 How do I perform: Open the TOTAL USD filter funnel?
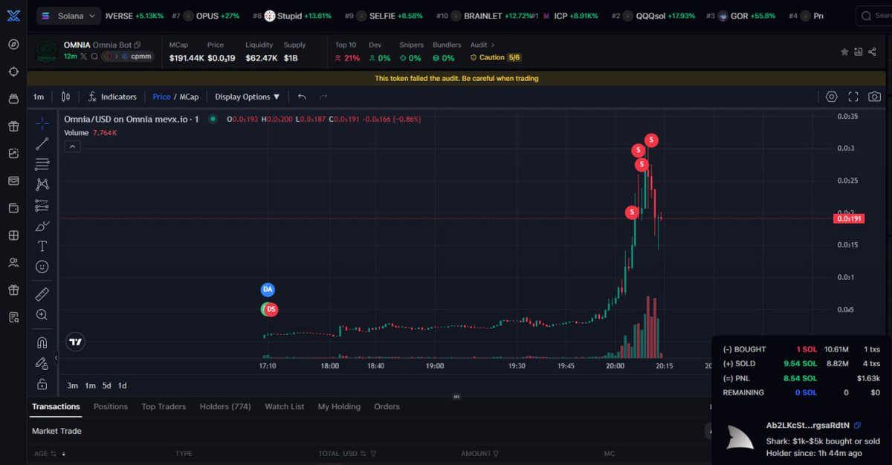coord(373,453)
